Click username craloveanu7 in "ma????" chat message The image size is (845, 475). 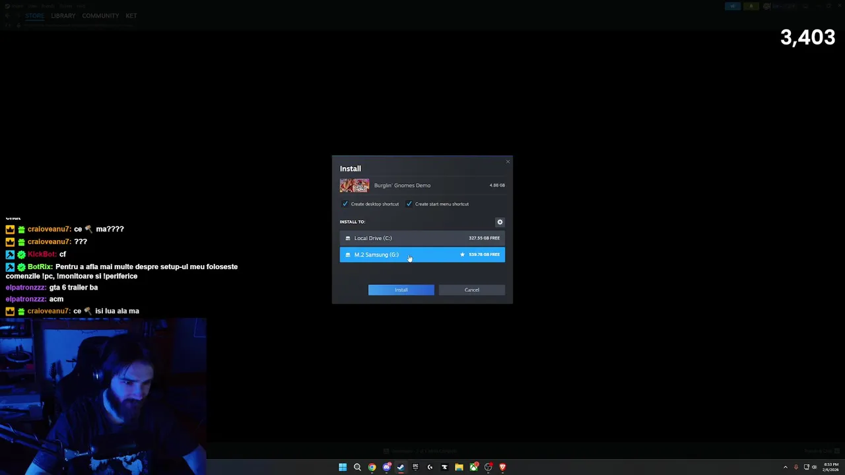pos(49,229)
